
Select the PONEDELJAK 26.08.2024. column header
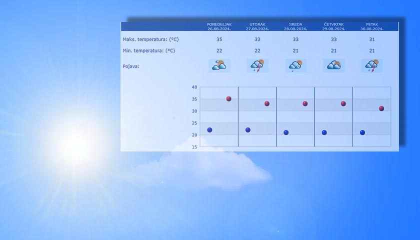point(219,26)
